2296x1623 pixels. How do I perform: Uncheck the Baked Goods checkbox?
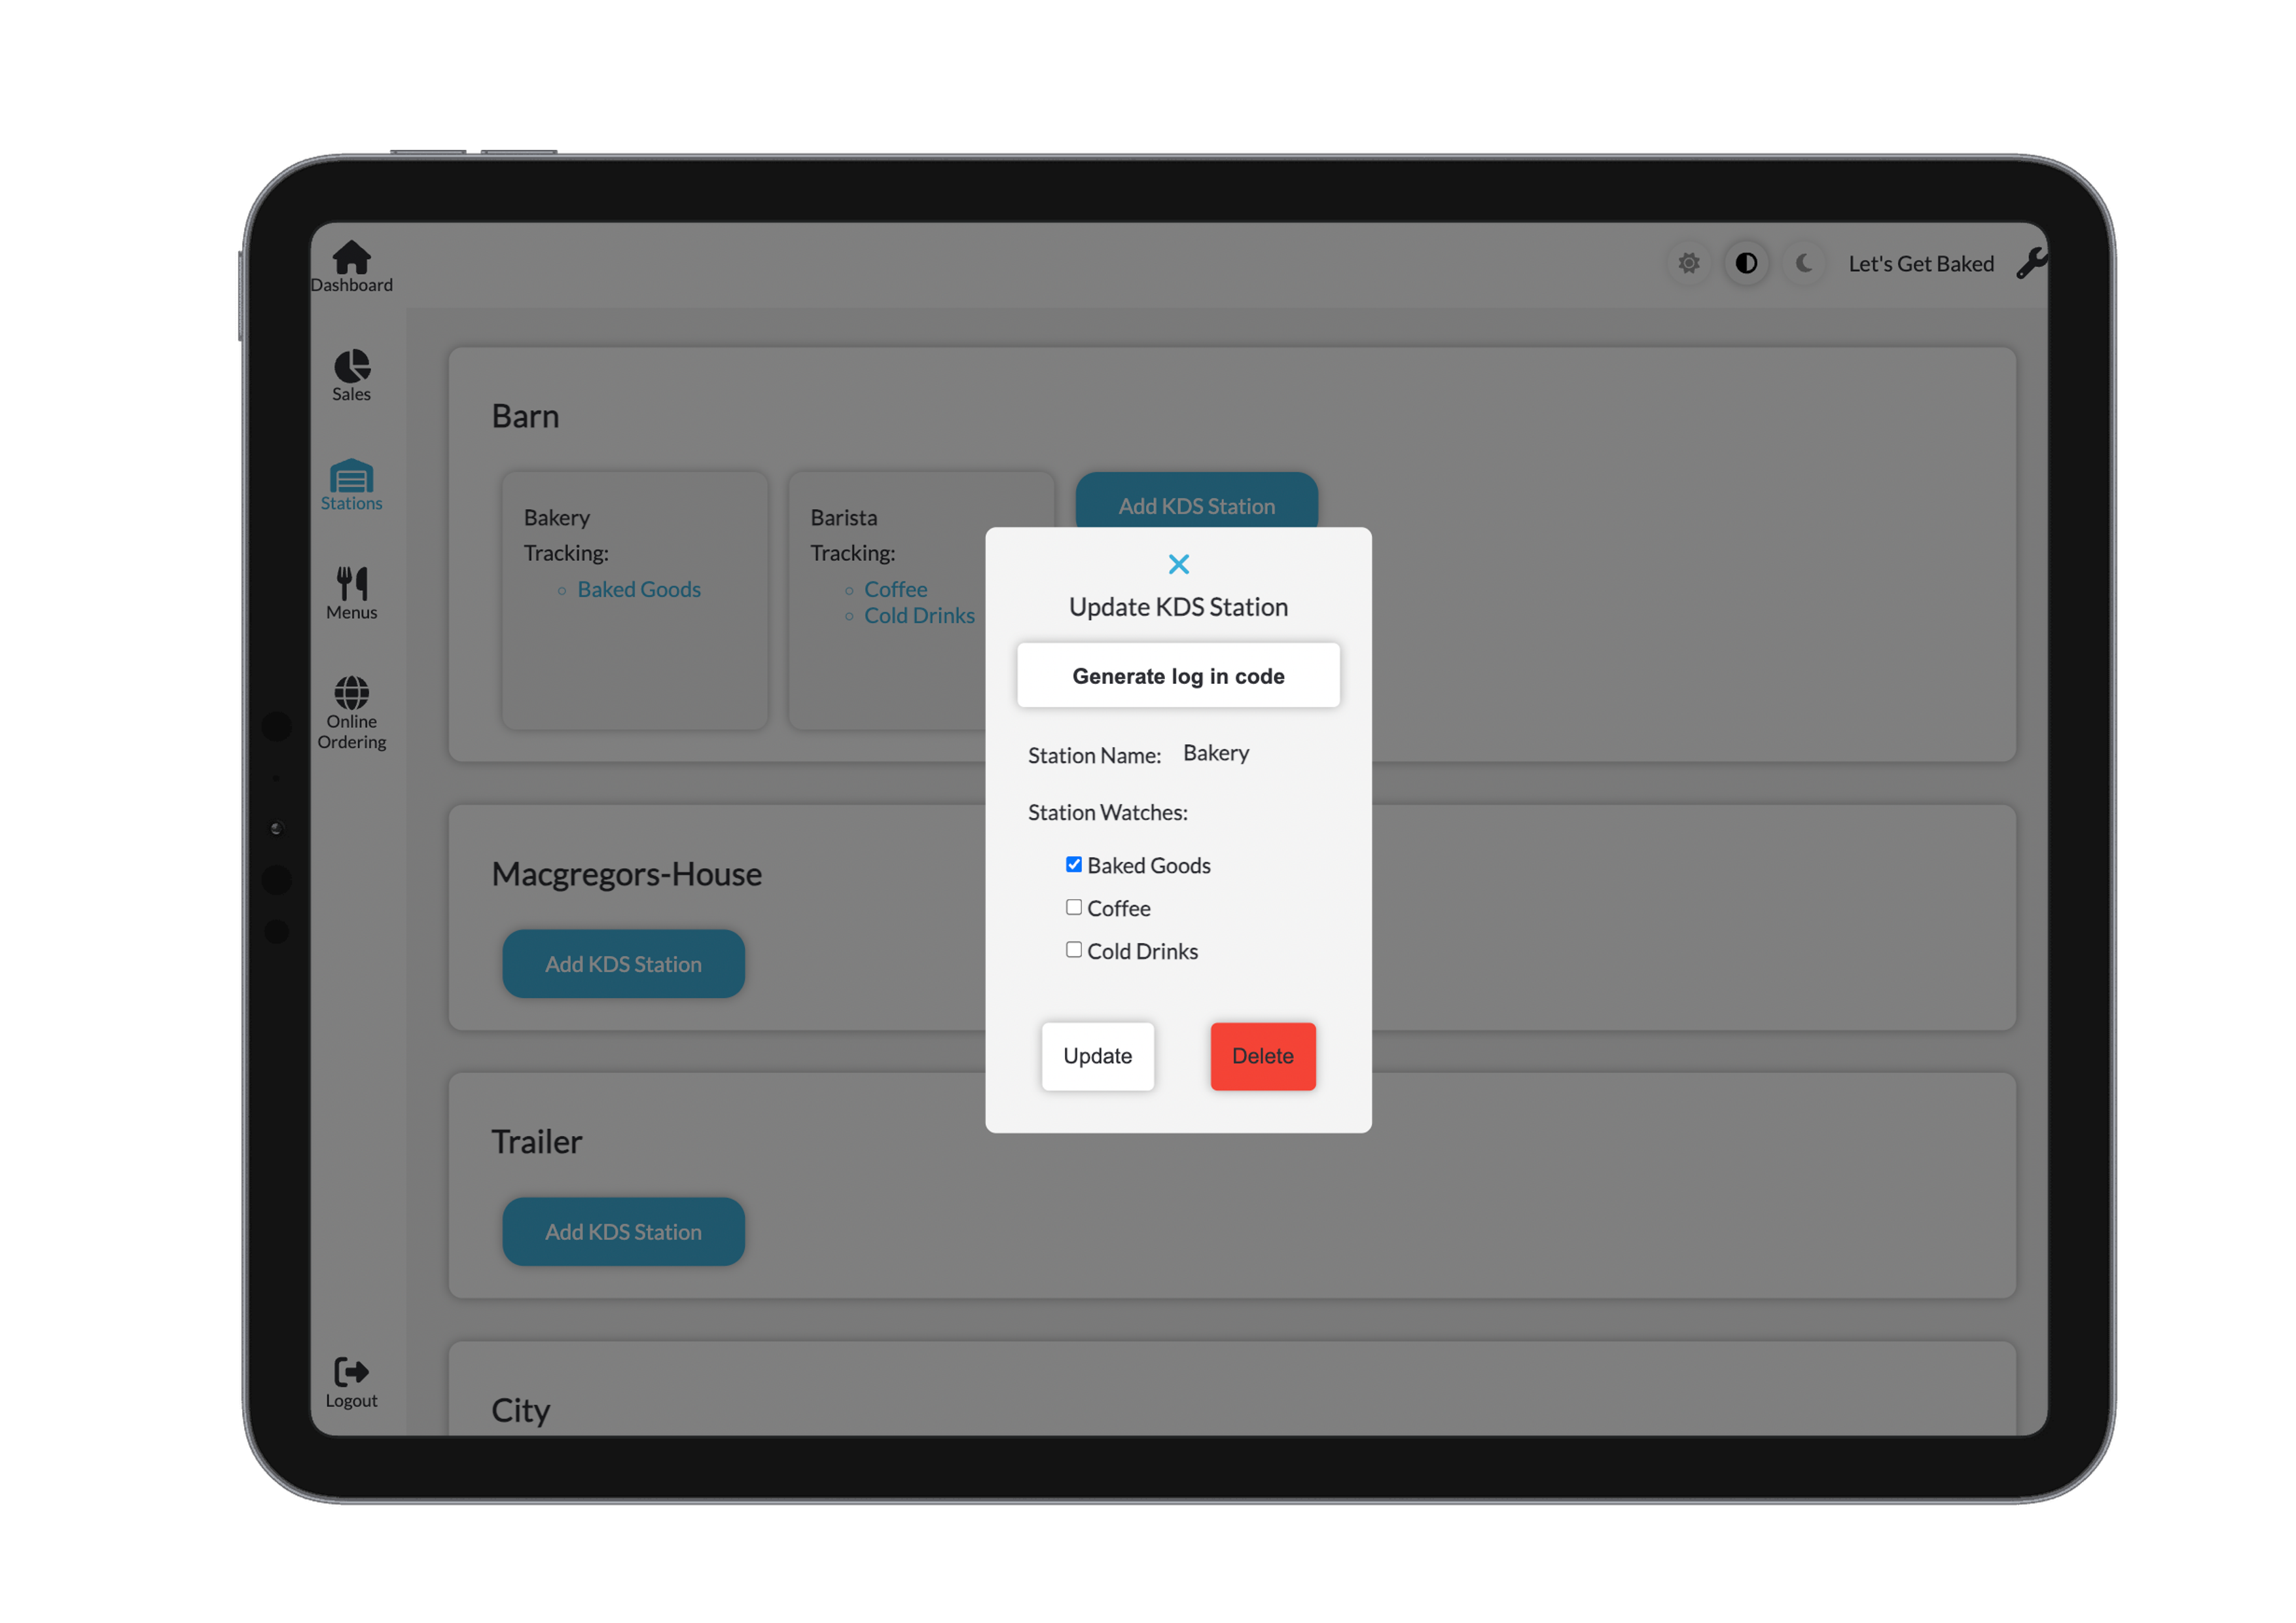click(x=1073, y=864)
